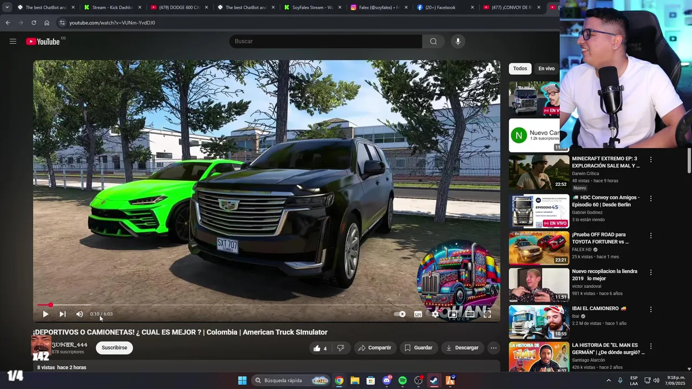Open Steam from the taskbar
The width and height of the screenshot is (692, 389).
tap(434, 380)
